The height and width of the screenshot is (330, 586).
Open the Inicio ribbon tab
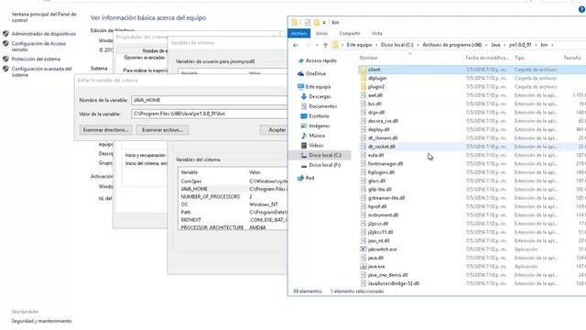(x=321, y=33)
